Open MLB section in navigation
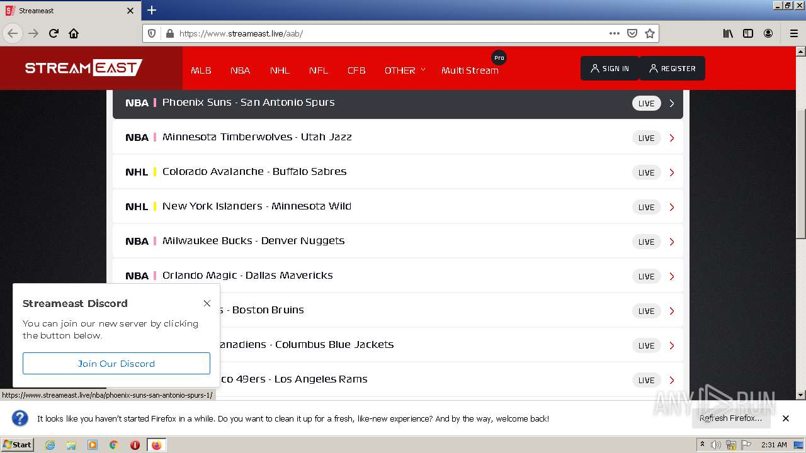Viewport: 806px width, 453px height. coord(201,70)
